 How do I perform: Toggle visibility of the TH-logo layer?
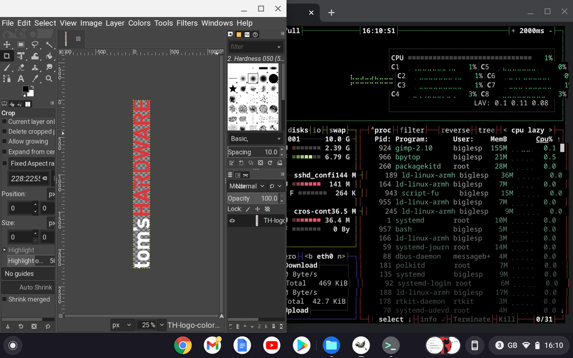232,221
